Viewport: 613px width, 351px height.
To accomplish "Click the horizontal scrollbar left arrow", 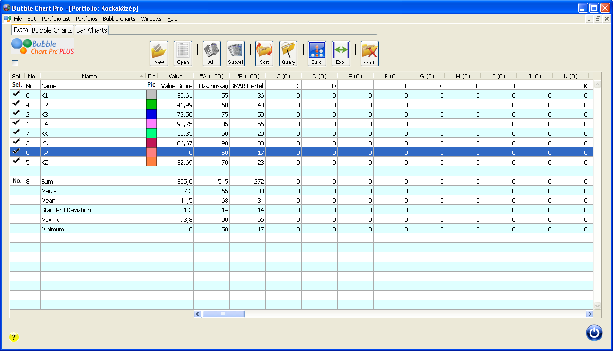I will tap(198, 314).
